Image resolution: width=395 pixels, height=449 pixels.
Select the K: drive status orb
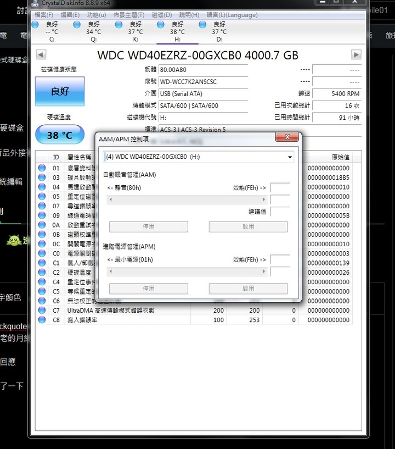click(x=119, y=25)
